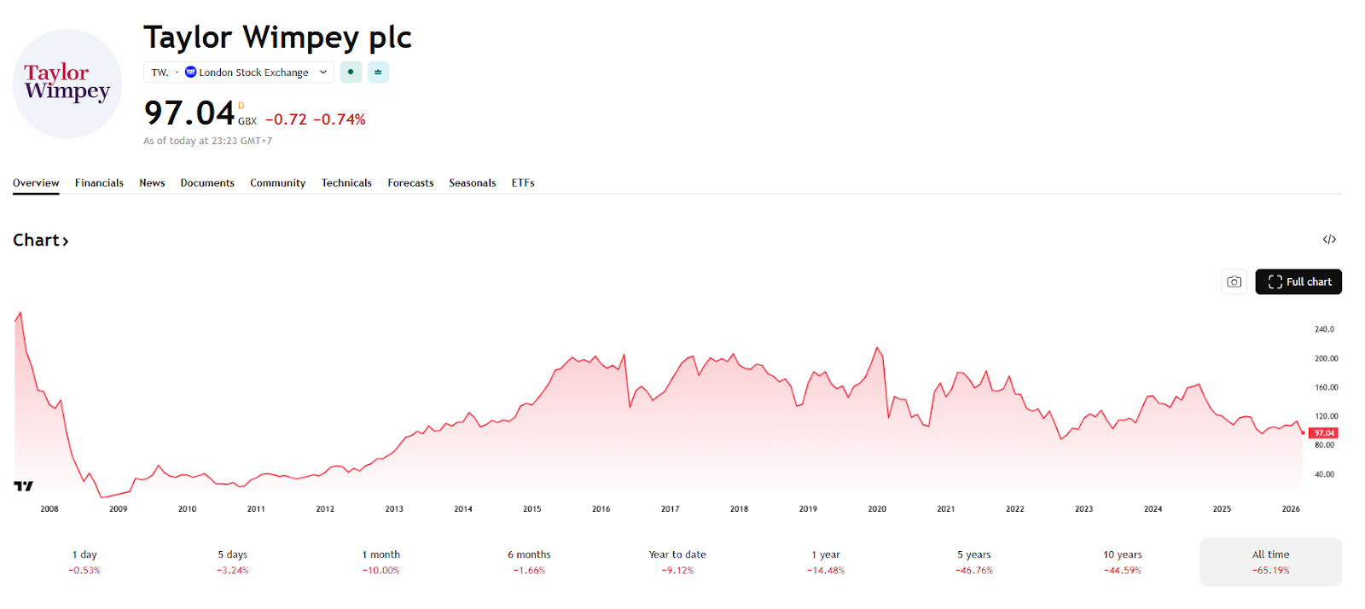Viewport: 1365px width, 609px height.
Task: Select the 1 month time range
Action: (380, 562)
